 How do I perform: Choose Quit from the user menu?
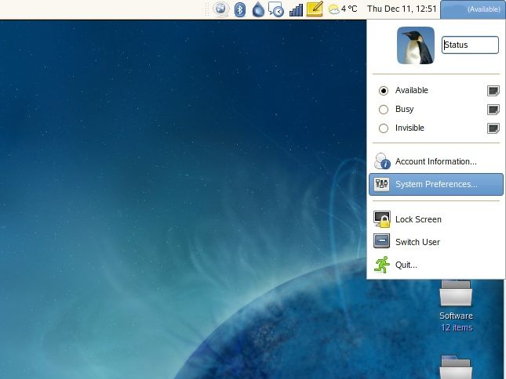point(435,265)
